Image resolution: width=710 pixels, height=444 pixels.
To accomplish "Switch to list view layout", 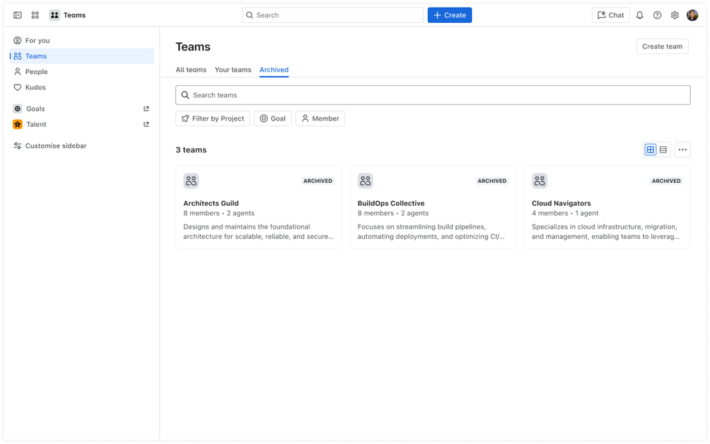I will pos(664,149).
